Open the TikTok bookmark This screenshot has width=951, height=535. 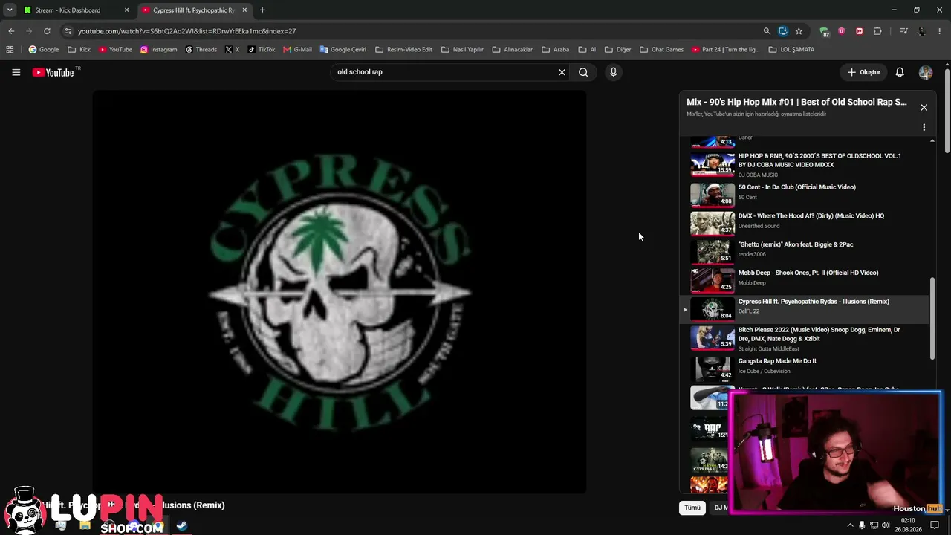point(262,50)
